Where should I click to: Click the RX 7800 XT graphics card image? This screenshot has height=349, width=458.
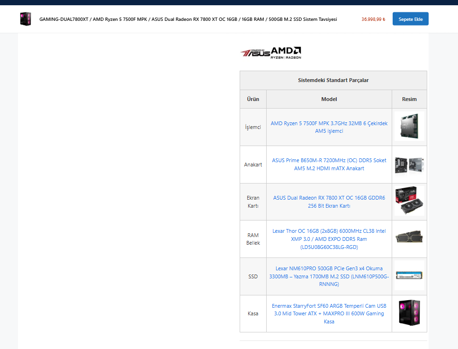(x=409, y=201)
